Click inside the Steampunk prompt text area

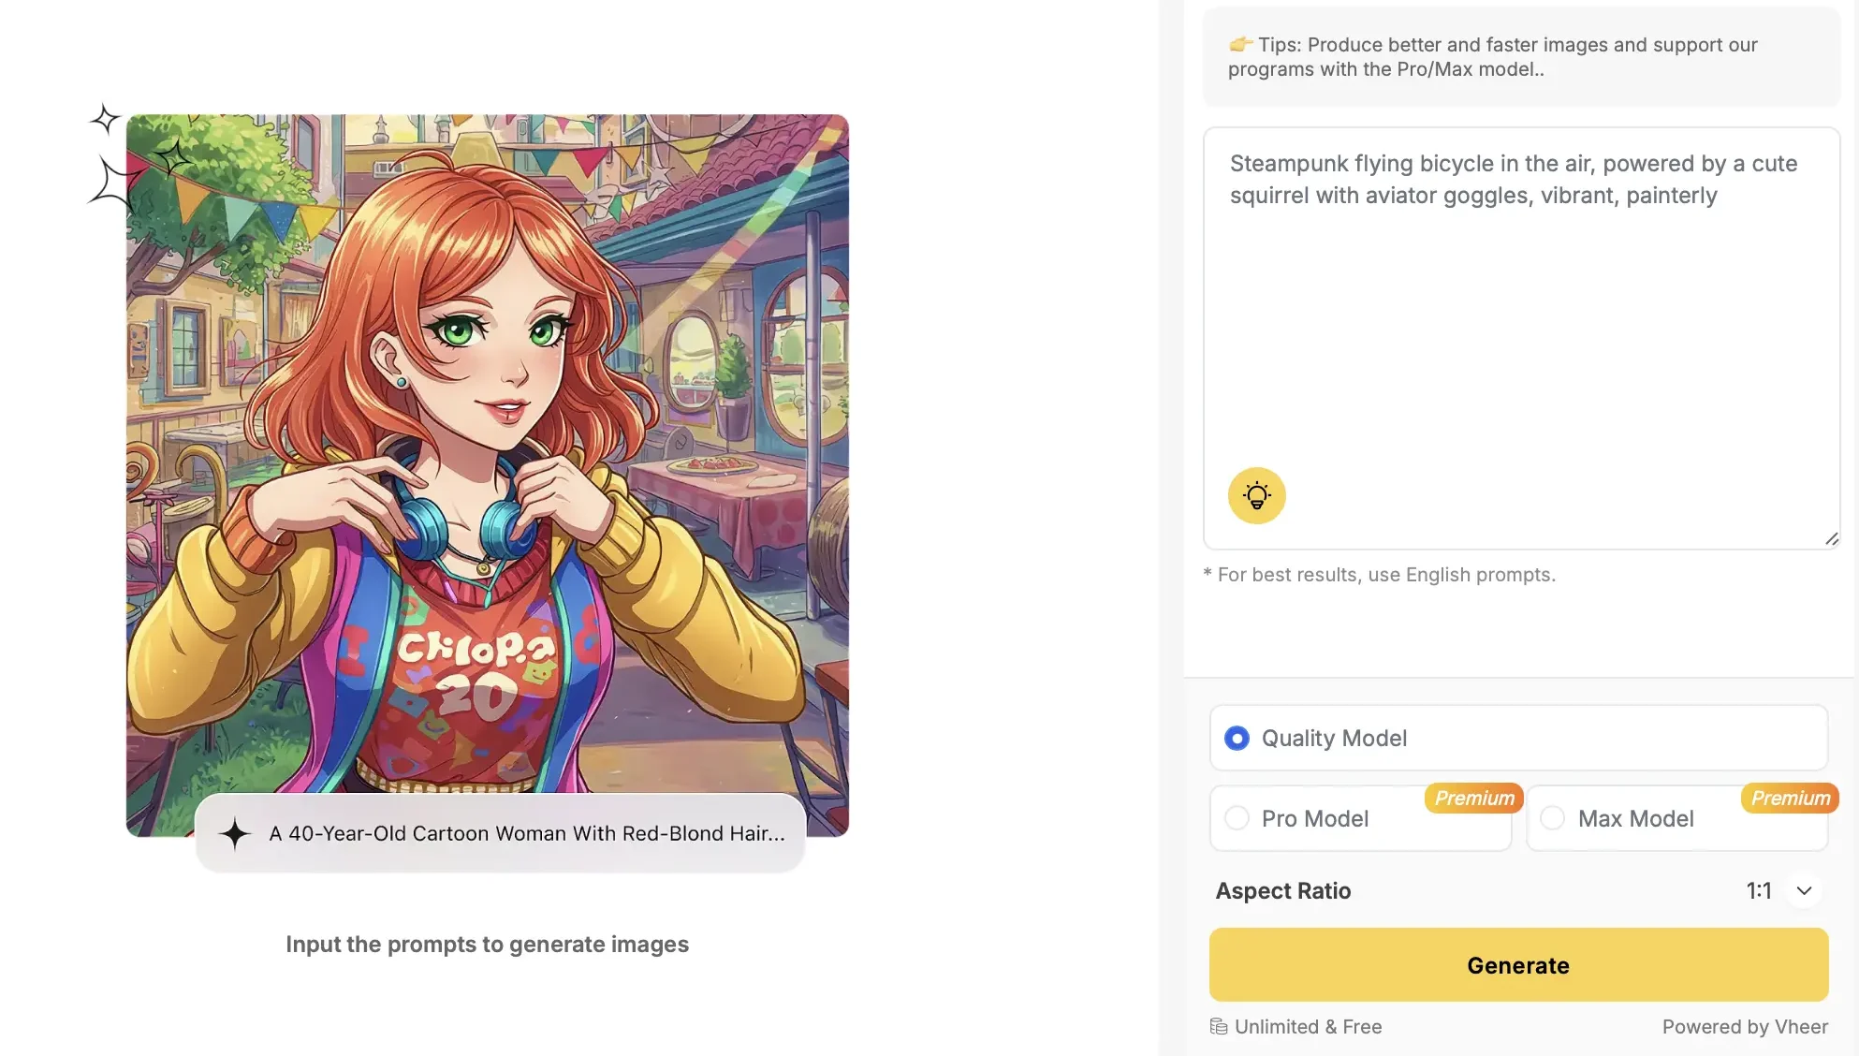tap(1521, 338)
